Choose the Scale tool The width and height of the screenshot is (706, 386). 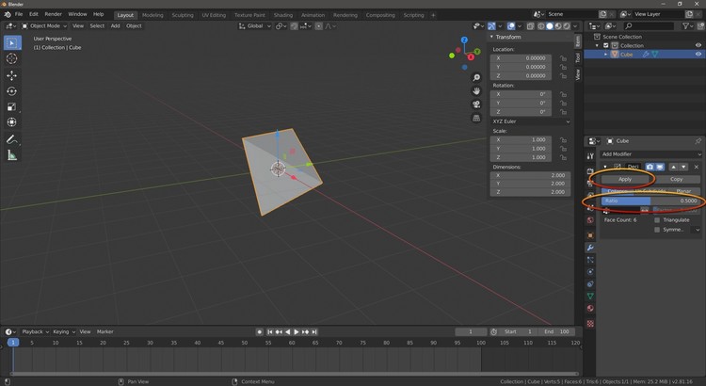pyautogui.click(x=12, y=106)
